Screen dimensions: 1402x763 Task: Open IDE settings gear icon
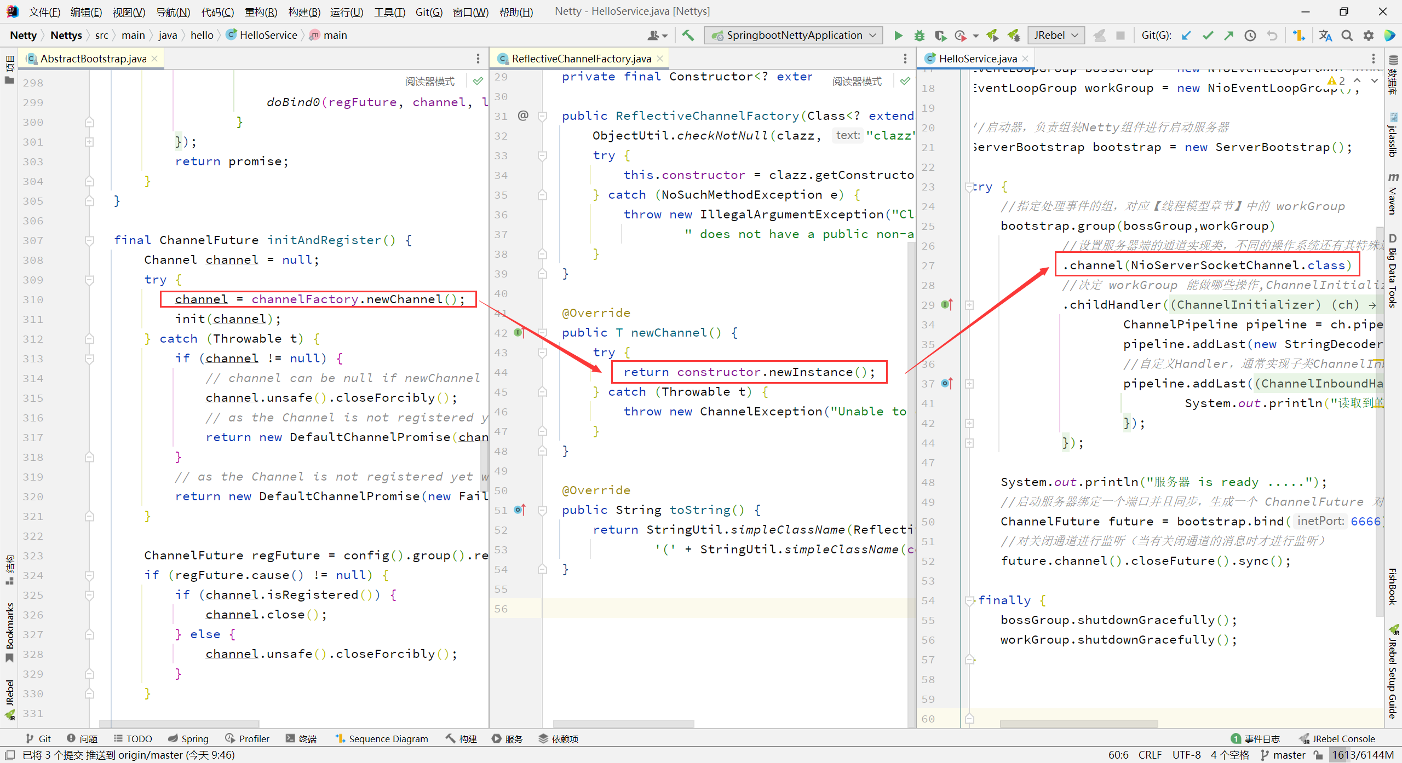1369,36
